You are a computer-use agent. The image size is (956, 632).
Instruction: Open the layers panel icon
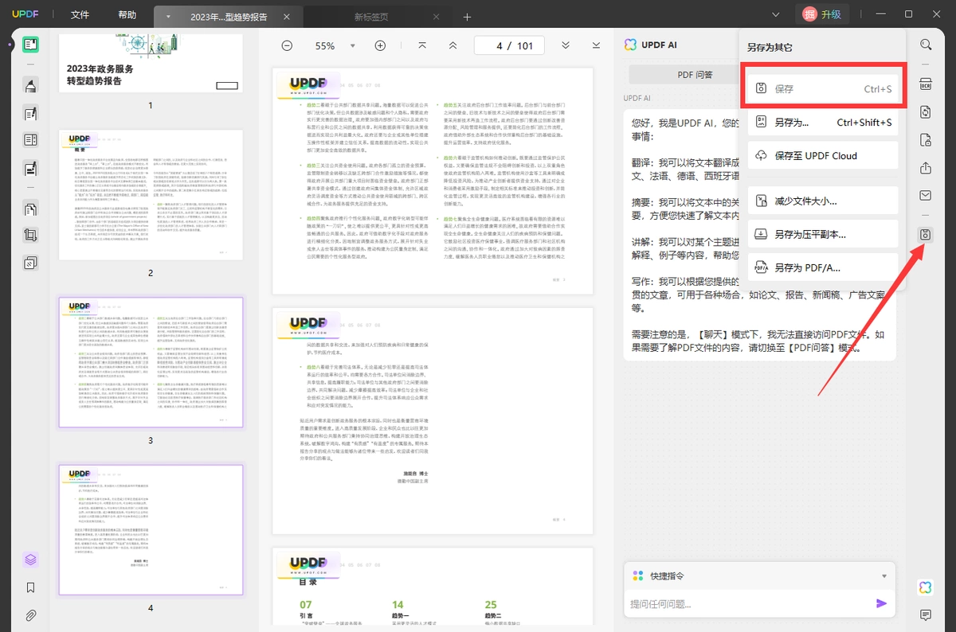tap(30, 560)
